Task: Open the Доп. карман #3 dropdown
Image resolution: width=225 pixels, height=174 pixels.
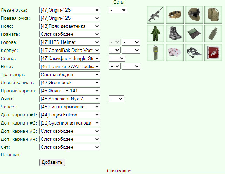Action: (70, 131)
